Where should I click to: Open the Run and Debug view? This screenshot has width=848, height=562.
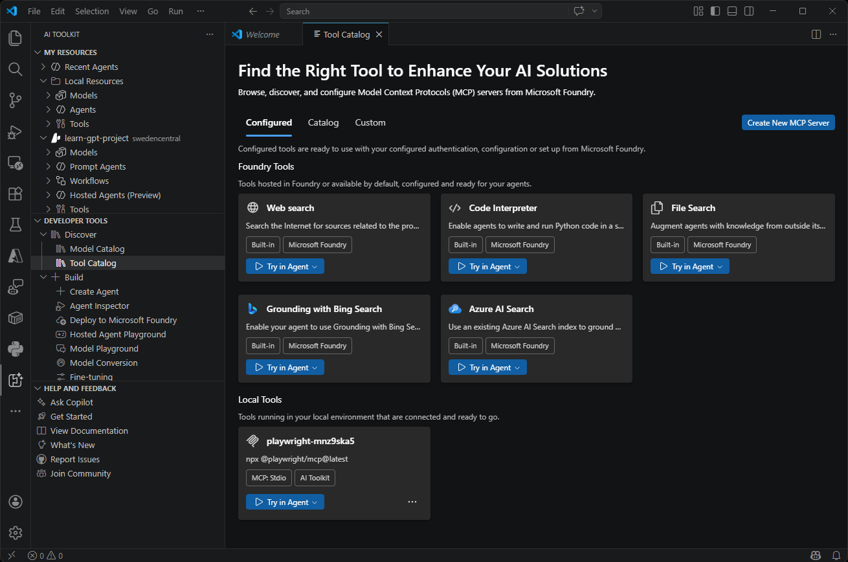pyautogui.click(x=15, y=132)
